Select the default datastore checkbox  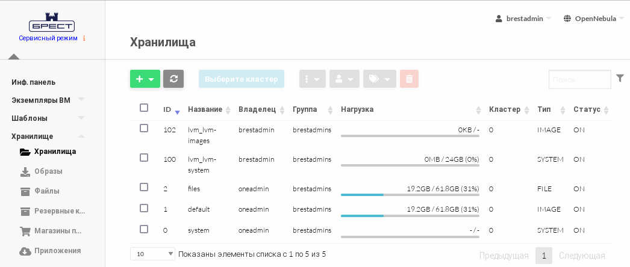(144, 208)
